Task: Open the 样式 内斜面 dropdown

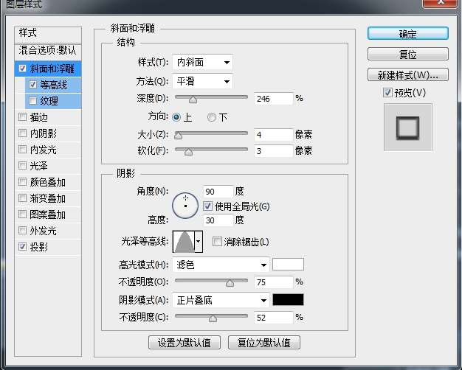Action: 202,63
